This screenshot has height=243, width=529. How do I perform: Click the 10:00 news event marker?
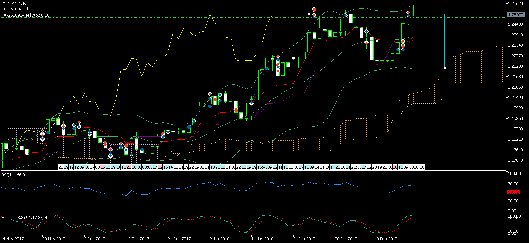[x=293, y=167]
